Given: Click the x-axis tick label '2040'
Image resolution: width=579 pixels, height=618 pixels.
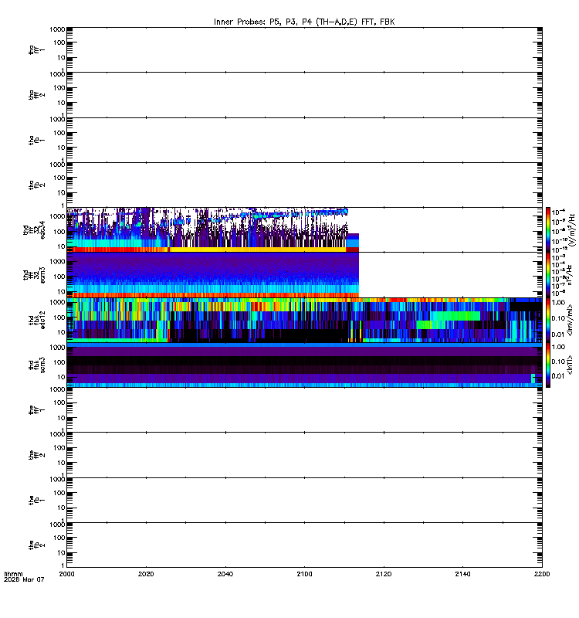Looking at the screenshot, I should point(225,574).
